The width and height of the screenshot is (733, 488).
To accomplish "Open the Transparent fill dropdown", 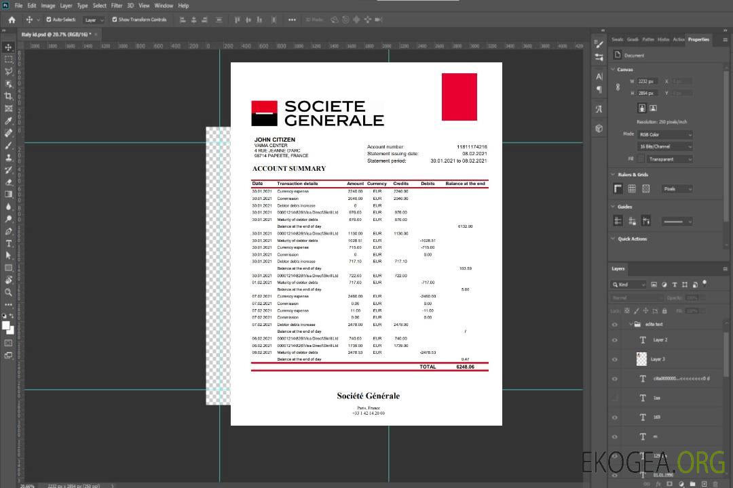I will 670,159.
